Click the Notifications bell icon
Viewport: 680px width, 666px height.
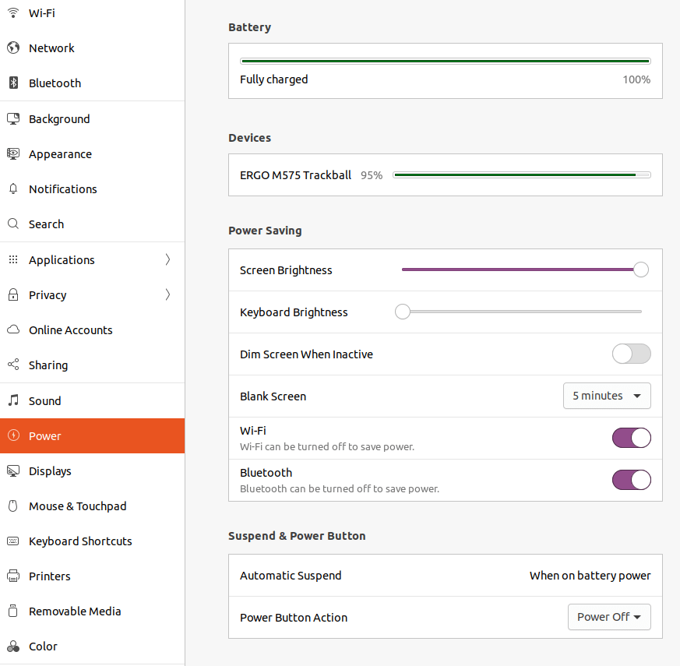[12, 189]
